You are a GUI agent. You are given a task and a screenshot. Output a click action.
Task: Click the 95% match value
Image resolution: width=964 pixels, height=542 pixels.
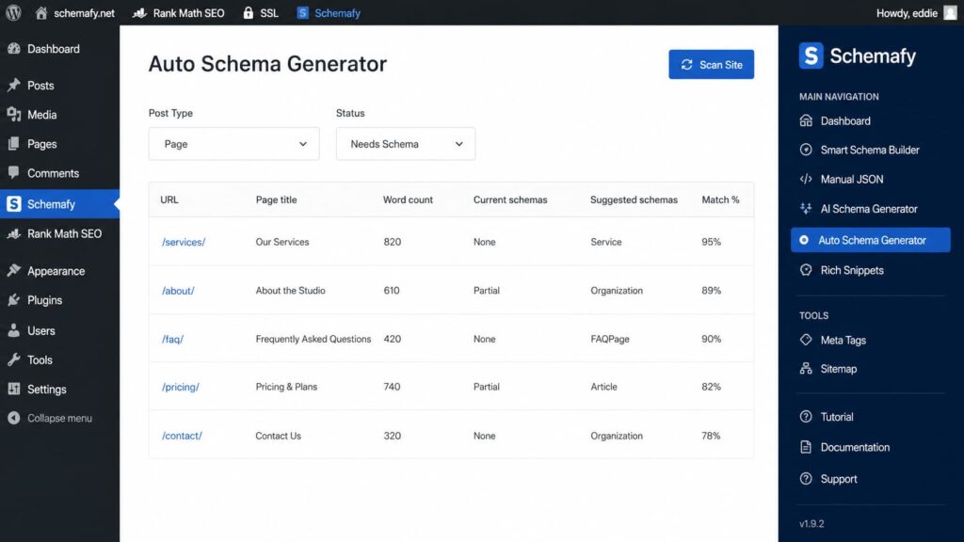click(x=712, y=242)
